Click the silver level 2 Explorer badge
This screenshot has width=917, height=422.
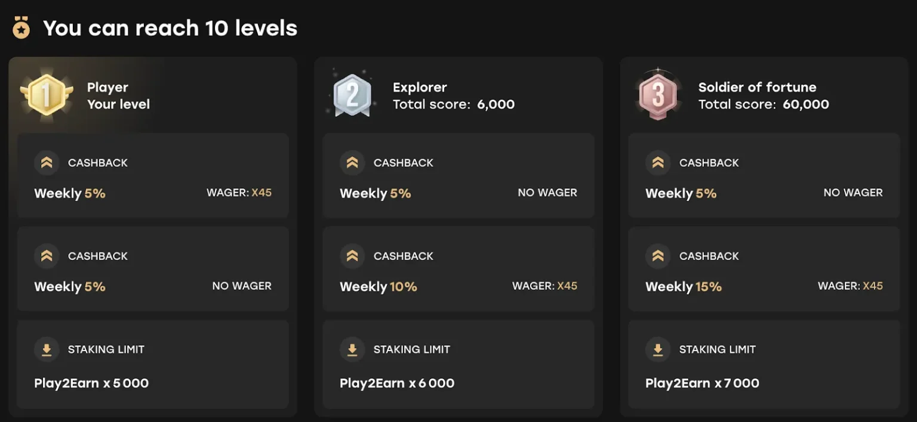click(x=352, y=95)
